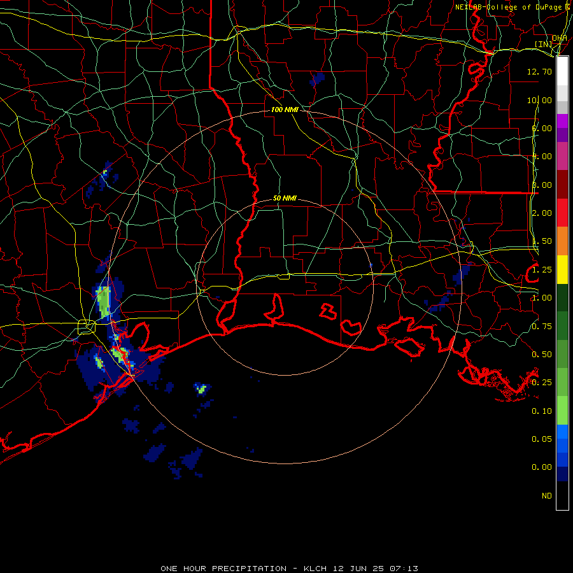
Task: Select the darkest green legend swatch
Action: click(x=562, y=297)
